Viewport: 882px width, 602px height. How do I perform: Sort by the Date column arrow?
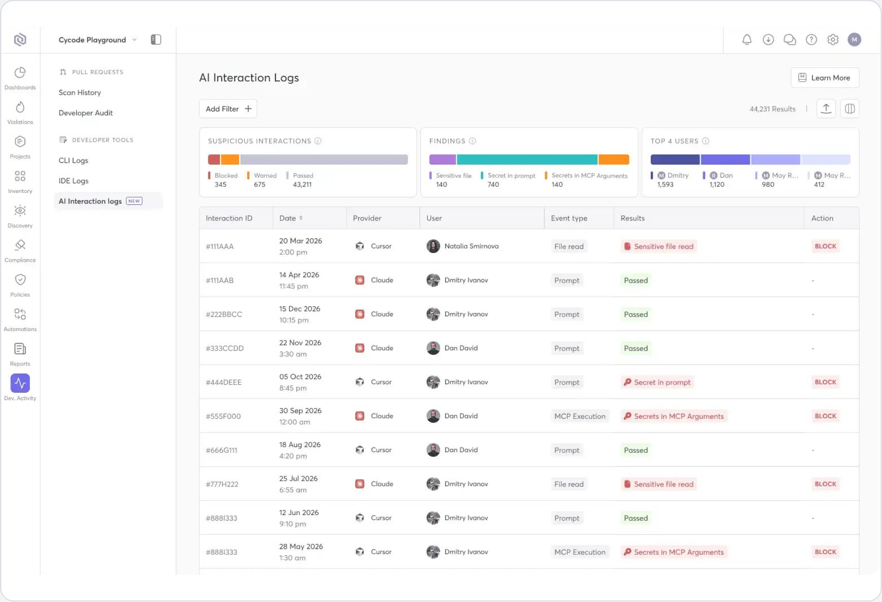301,218
